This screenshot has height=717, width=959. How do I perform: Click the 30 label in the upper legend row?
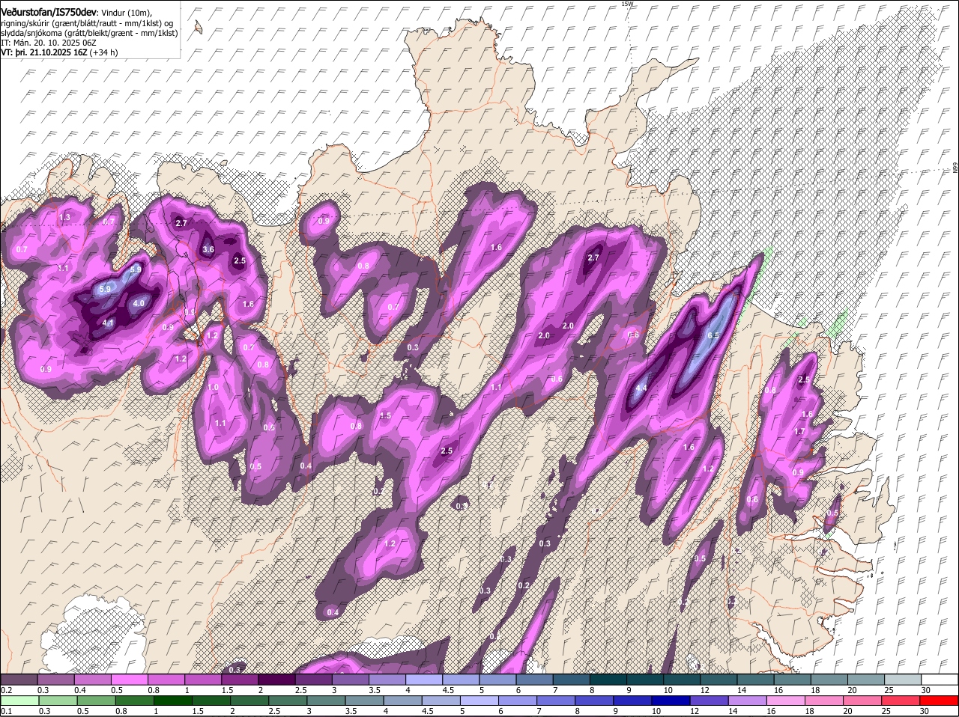[925, 689]
